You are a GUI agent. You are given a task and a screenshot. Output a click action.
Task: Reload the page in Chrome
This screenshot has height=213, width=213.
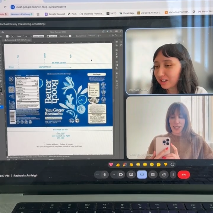5,7
